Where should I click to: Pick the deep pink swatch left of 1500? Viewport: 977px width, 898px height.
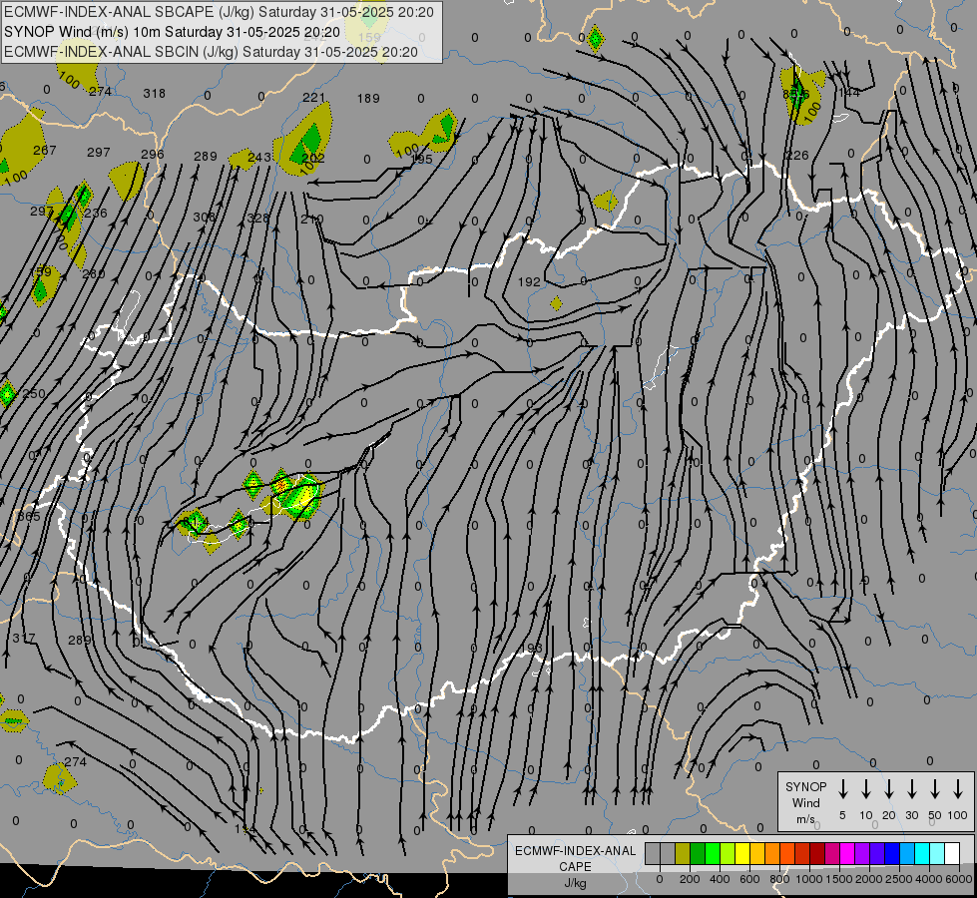tap(832, 854)
